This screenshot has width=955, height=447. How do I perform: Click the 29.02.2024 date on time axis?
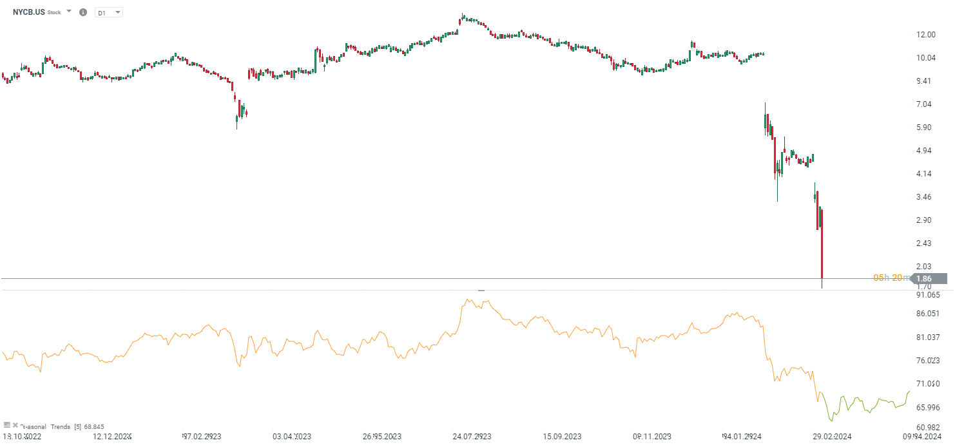pyautogui.click(x=831, y=436)
